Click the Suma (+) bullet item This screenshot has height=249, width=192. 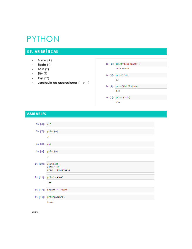(x=45, y=60)
